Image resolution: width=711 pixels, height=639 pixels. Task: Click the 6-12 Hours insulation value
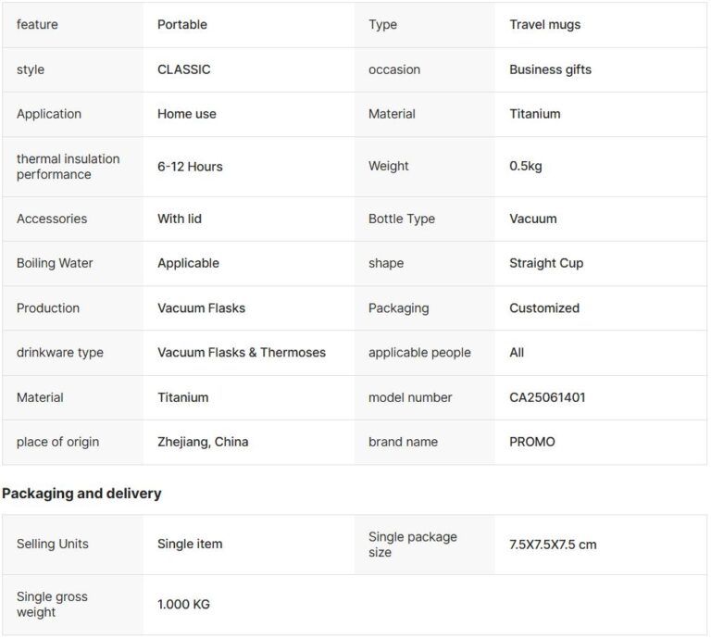coord(190,167)
